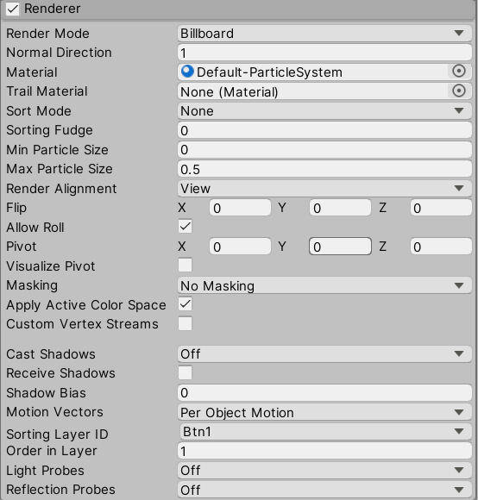This screenshot has height=500, width=478.
Task: Open the object picker for Trail Material
Action: 459,91
